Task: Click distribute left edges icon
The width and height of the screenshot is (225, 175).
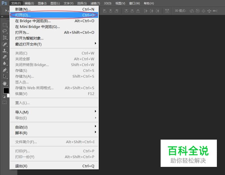Action: click(x=146, y=11)
